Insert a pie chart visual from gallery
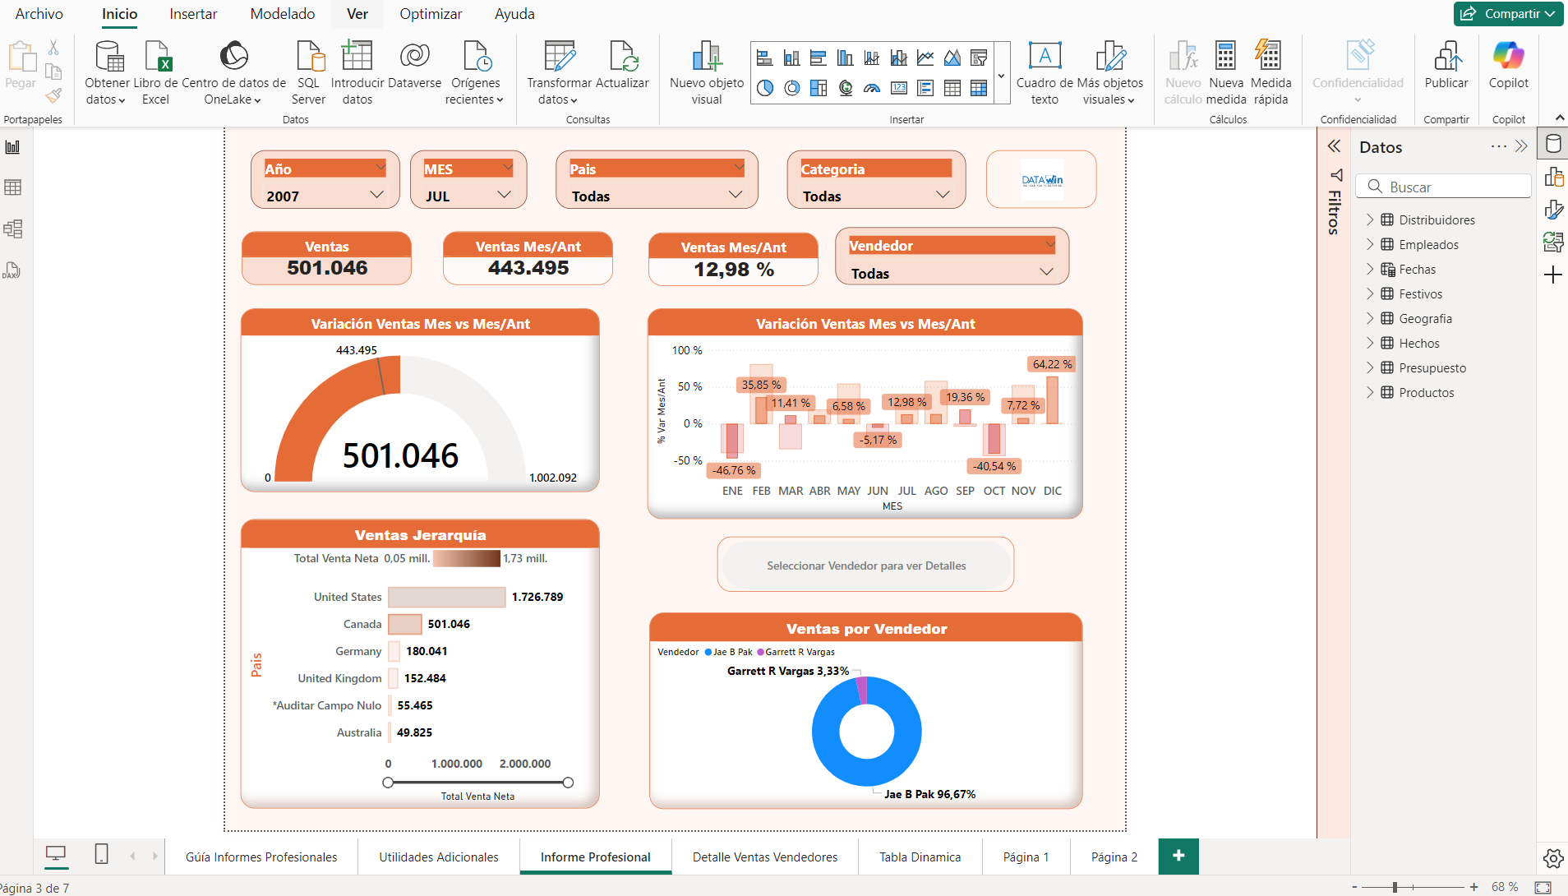The width and height of the screenshot is (1568, 896). 765,88
